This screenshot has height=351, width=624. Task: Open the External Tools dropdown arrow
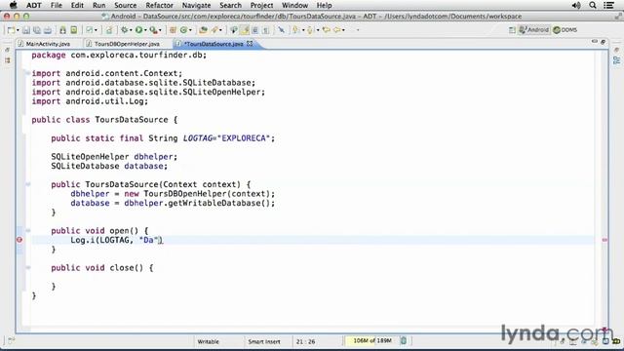click(x=160, y=30)
